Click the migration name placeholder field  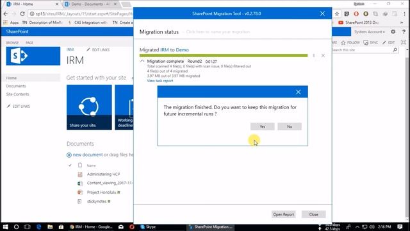coord(218,31)
